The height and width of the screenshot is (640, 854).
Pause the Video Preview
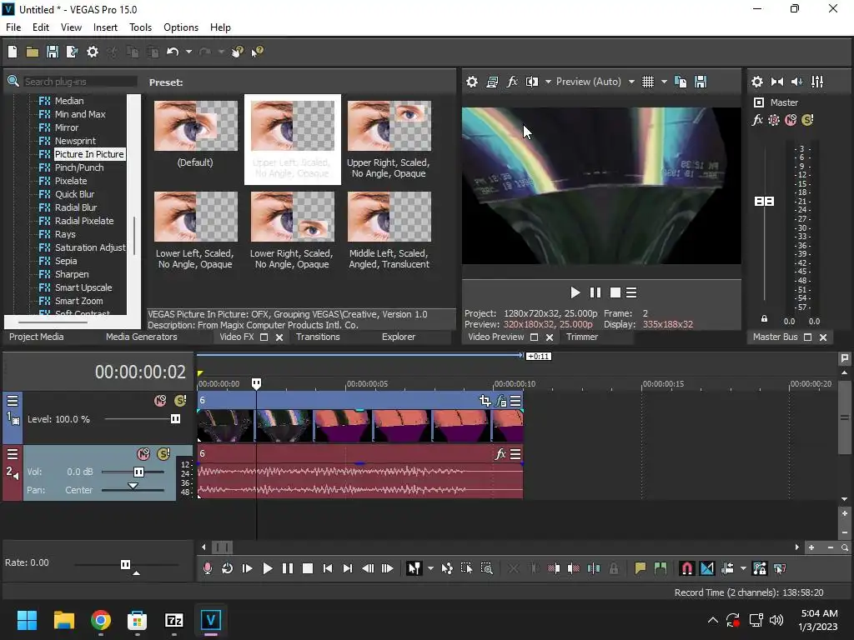click(595, 292)
